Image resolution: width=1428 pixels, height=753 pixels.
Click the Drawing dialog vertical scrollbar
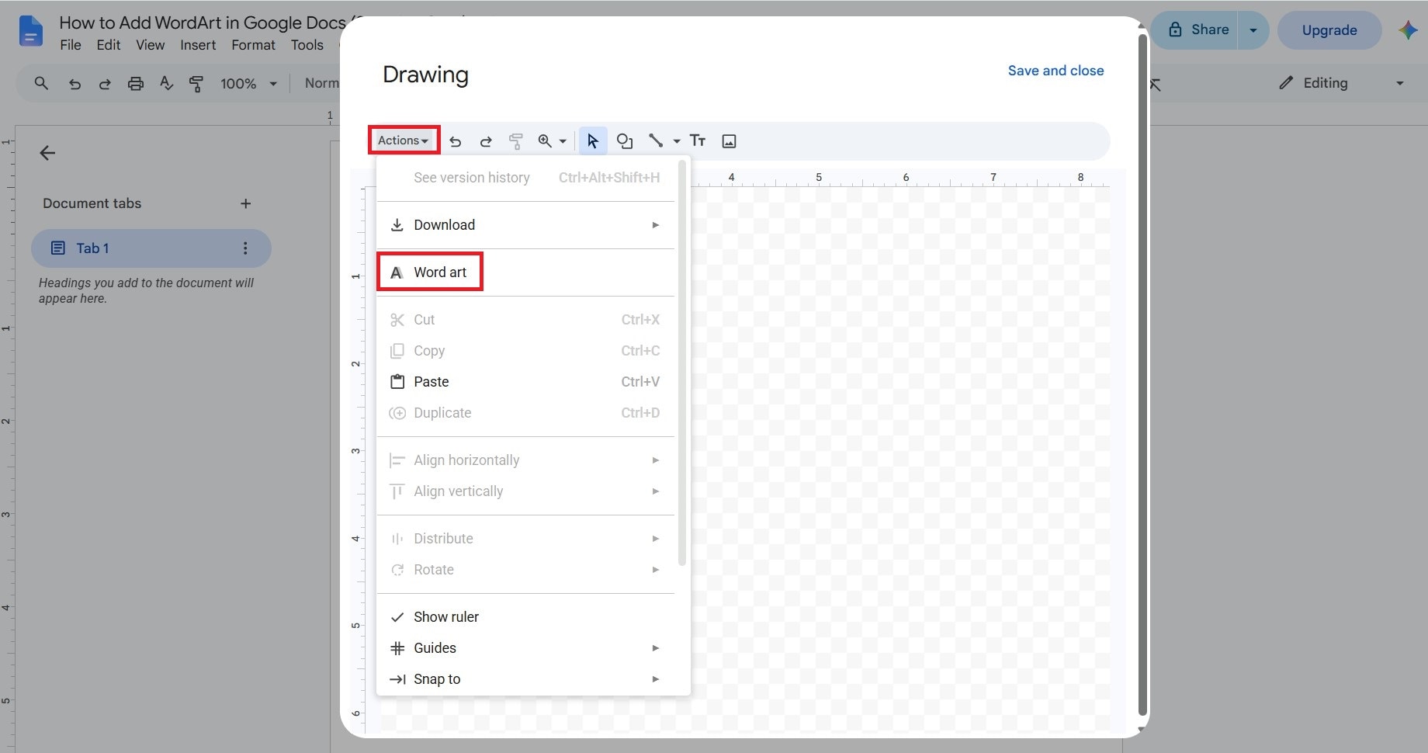click(1142, 376)
